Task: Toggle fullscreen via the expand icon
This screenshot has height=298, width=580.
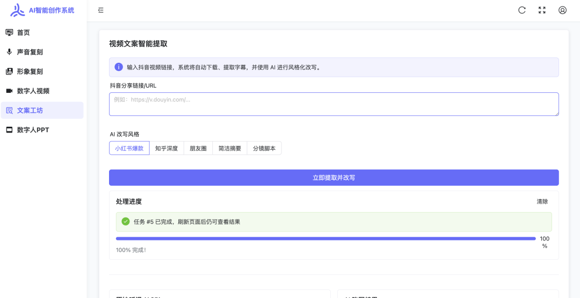Action: pyautogui.click(x=542, y=10)
